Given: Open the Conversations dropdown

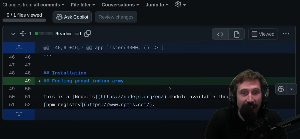Looking at the screenshot, I should point(121,5).
